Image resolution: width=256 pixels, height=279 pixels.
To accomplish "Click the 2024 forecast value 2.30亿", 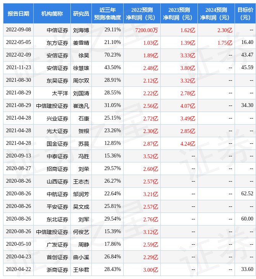I will (225, 30).
